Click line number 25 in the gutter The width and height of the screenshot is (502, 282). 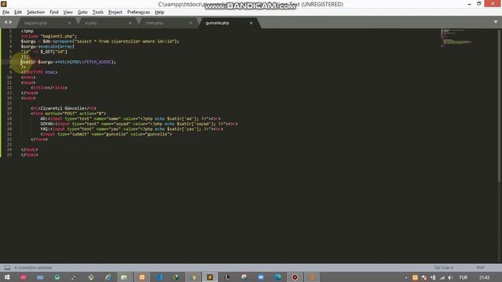[9, 155]
